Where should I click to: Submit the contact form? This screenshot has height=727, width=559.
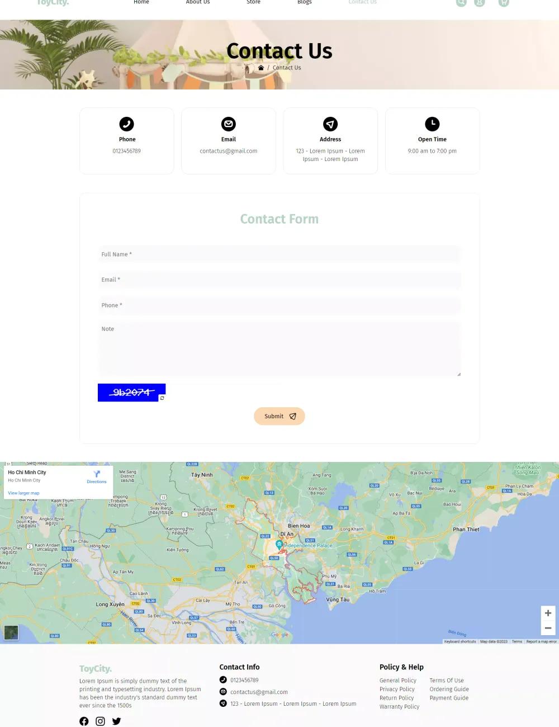[x=279, y=416]
